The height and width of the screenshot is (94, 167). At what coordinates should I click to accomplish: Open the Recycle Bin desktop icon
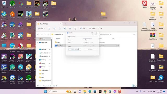tap(4, 4)
